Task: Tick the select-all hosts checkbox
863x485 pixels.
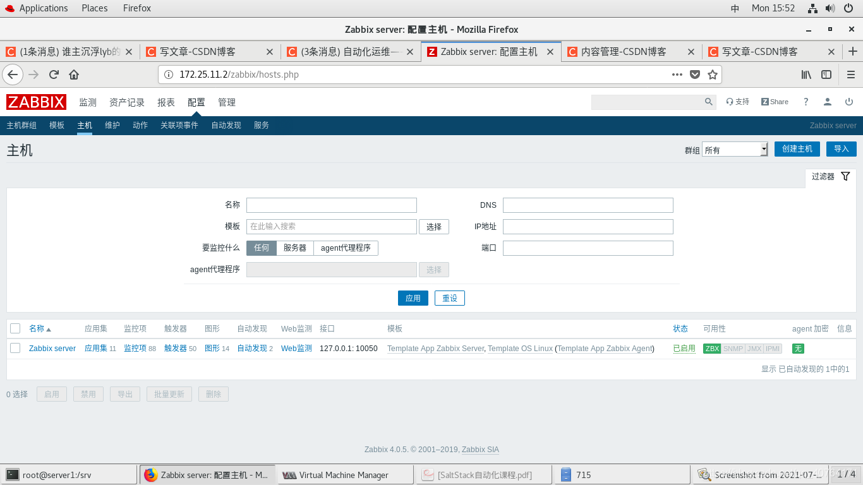Action: [15, 328]
